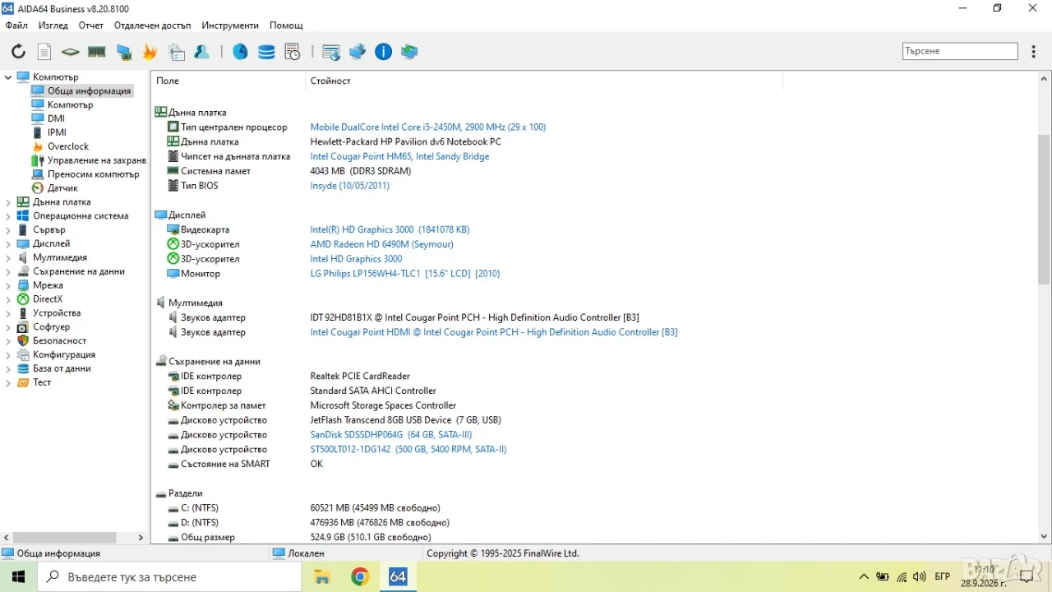Click inside the Търсене search field
The image size is (1052, 592).
(960, 51)
